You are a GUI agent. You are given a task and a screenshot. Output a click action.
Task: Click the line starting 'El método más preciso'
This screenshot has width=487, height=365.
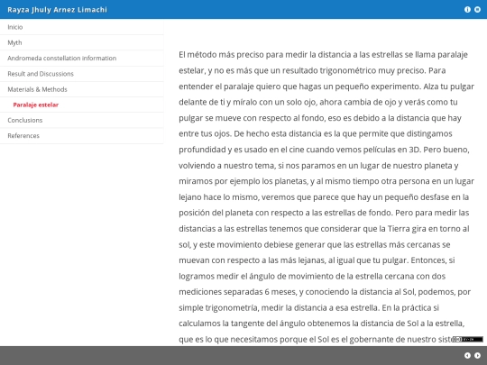(323, 55)
